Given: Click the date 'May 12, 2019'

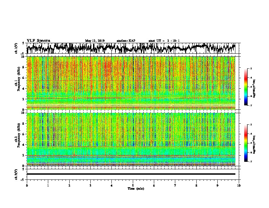Looking at the screenshot, I should (x=95, y=41).
